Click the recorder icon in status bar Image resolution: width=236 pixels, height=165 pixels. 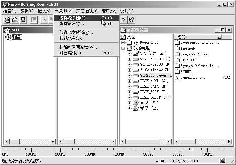pos(223,161)
